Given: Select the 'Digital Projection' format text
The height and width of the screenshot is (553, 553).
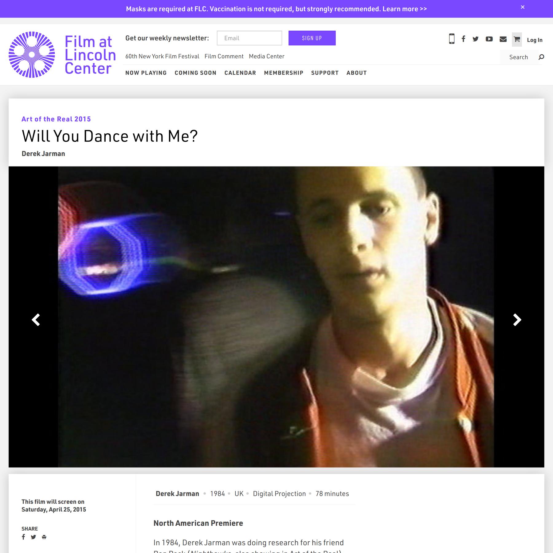Looking at the screenshot, I should tap(279, 493).
